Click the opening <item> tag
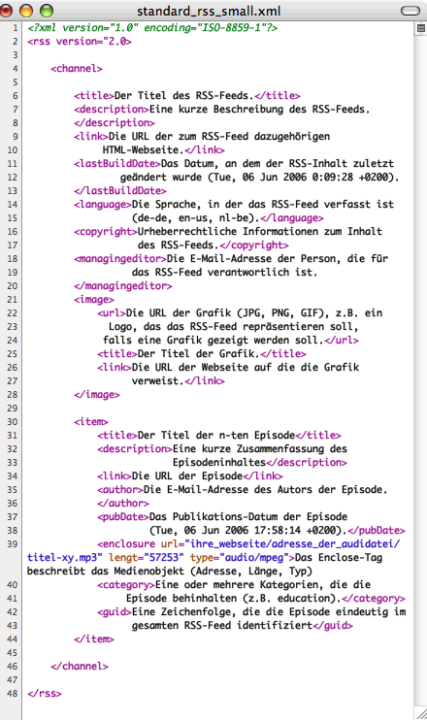427x720 pixels. 91,421
